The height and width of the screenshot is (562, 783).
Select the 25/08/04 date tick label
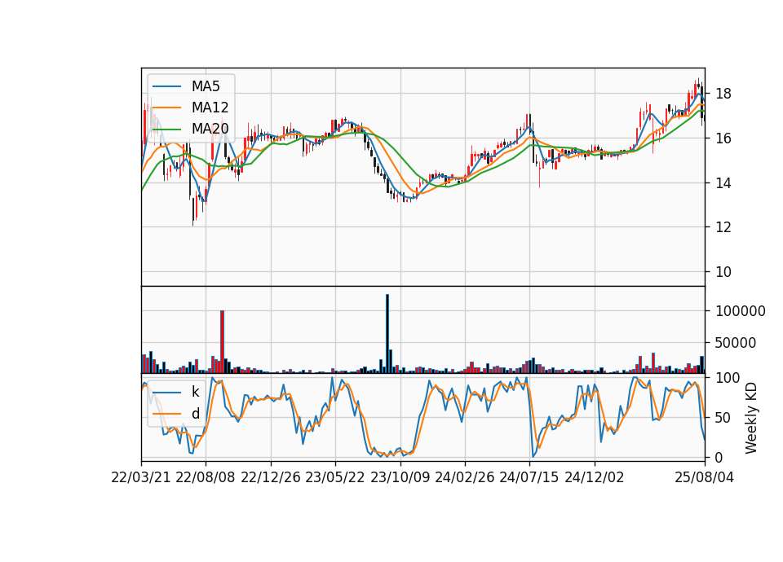(x=704, y=477)
